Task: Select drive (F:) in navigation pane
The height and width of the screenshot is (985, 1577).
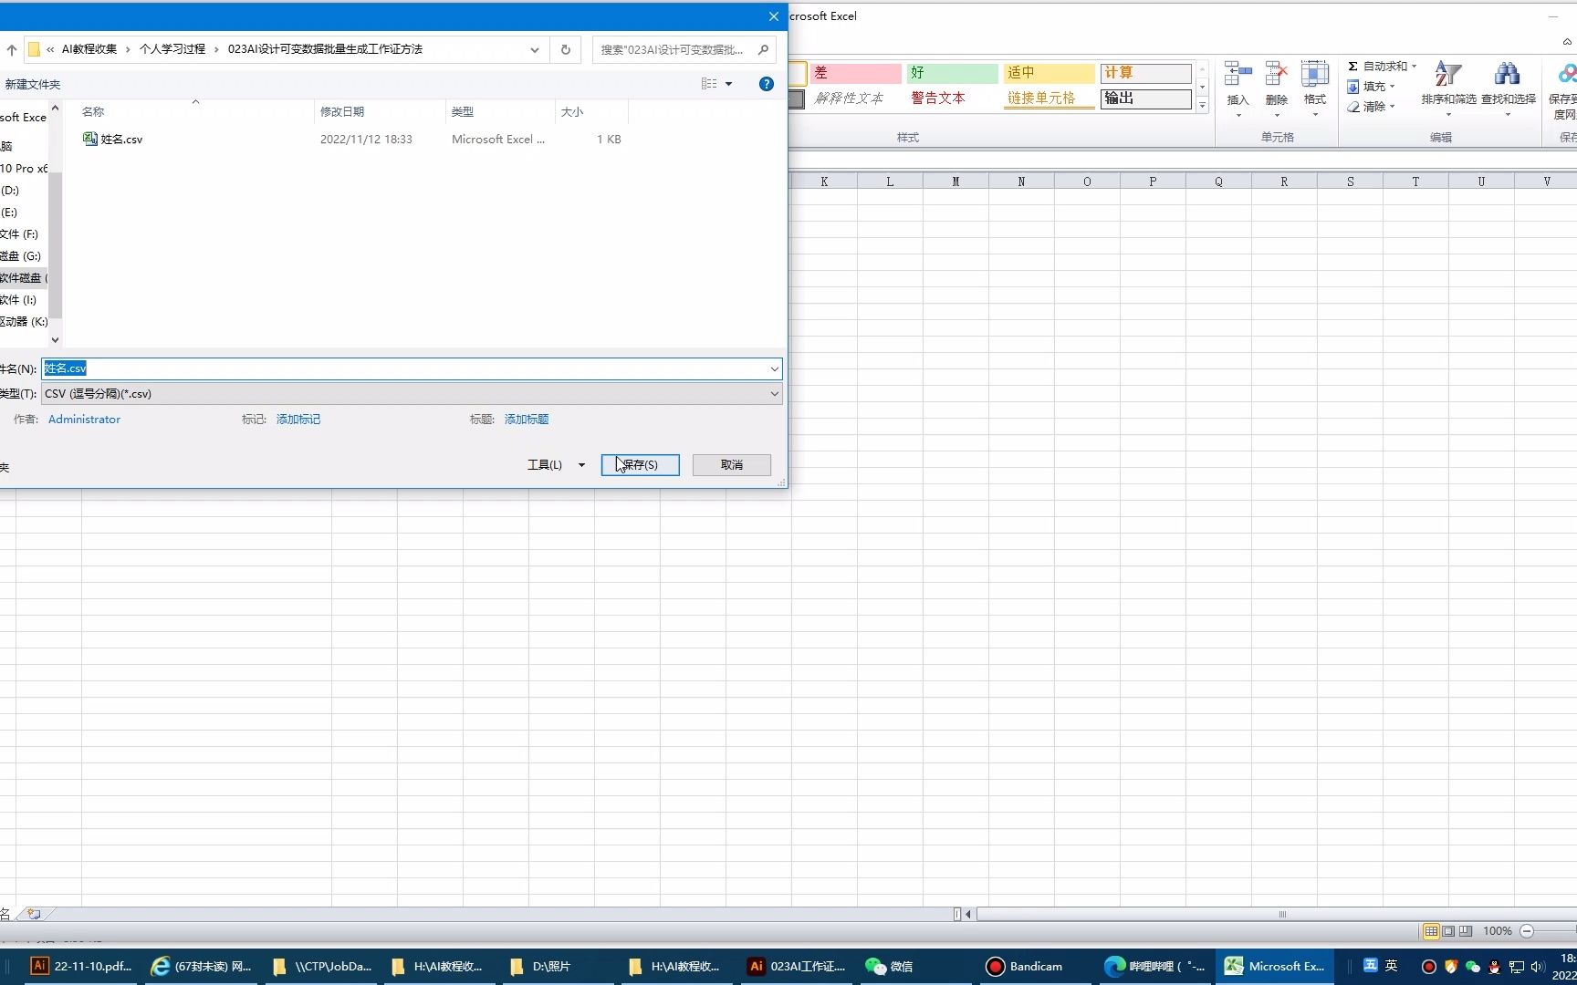Action: point(20,234)
